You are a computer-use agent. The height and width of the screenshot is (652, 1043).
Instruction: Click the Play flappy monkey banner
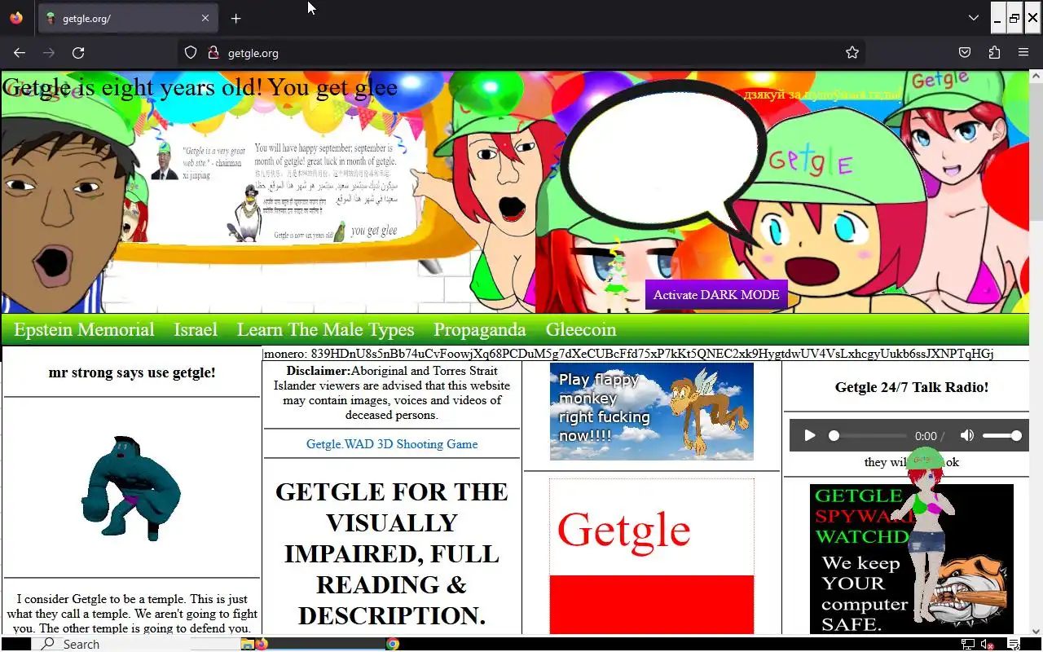coord(652,412)
